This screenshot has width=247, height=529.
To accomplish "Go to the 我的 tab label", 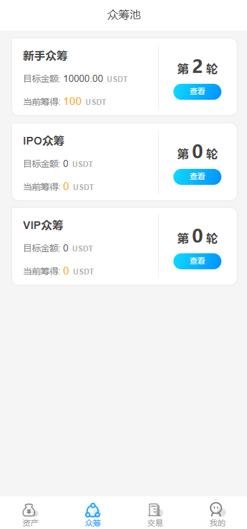I will (x=218, y=523).
